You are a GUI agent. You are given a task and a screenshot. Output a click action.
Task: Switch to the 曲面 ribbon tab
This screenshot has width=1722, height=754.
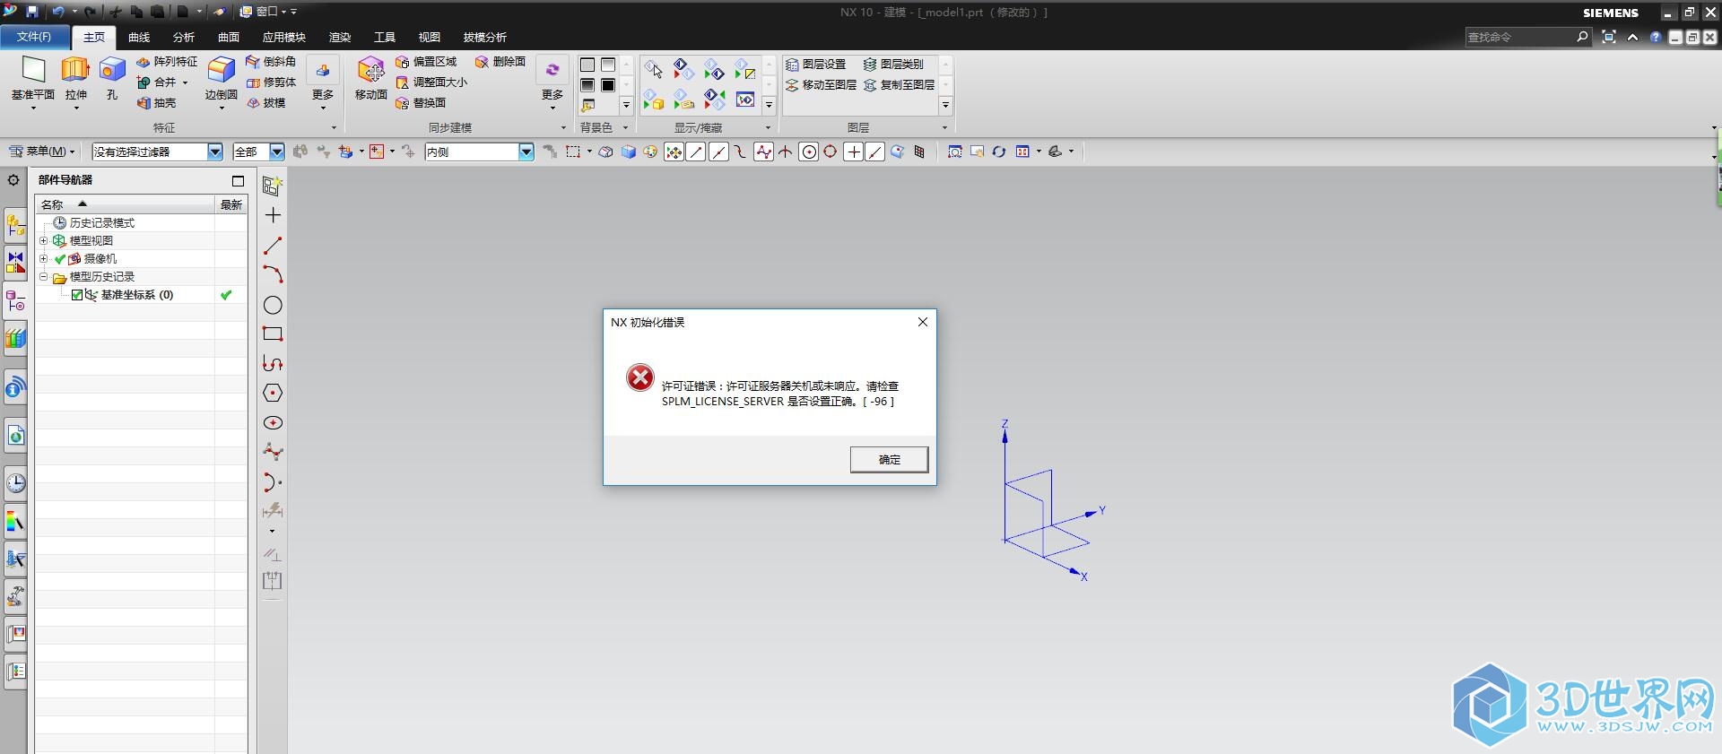229,37
